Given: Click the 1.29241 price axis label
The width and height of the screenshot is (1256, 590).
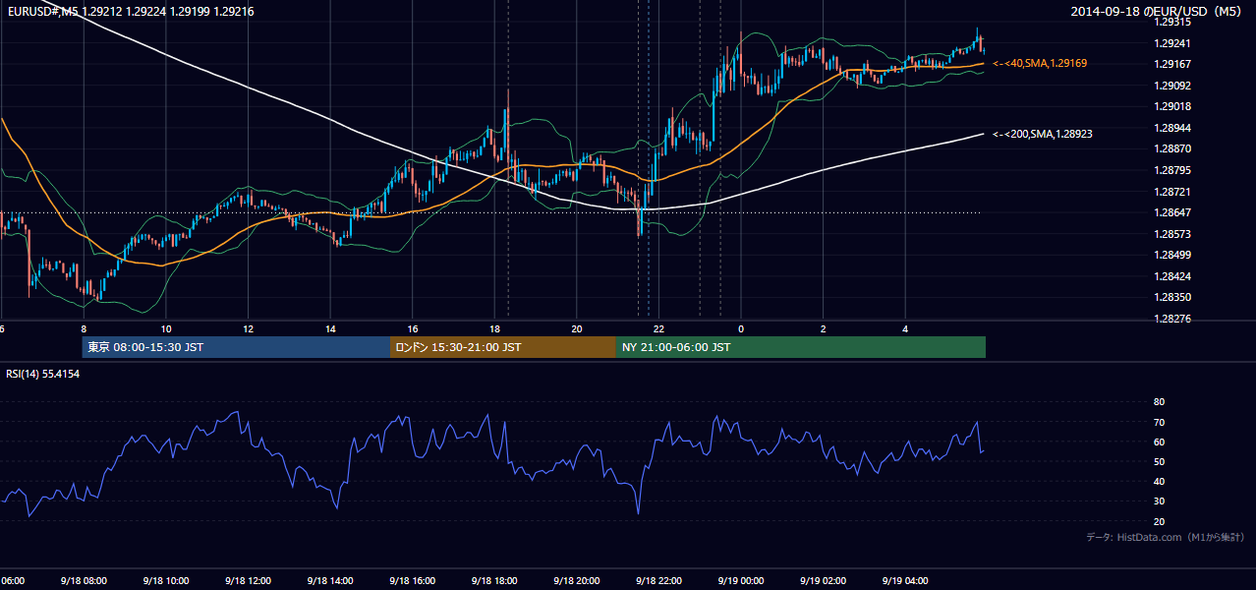Looking at the screenshot, I should [x=1172, y=43].
